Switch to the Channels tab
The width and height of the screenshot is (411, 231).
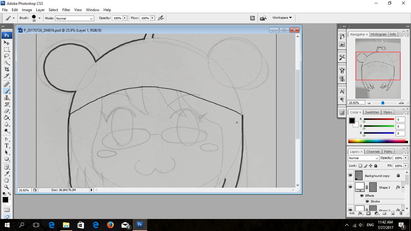click(x=373, y=152)
